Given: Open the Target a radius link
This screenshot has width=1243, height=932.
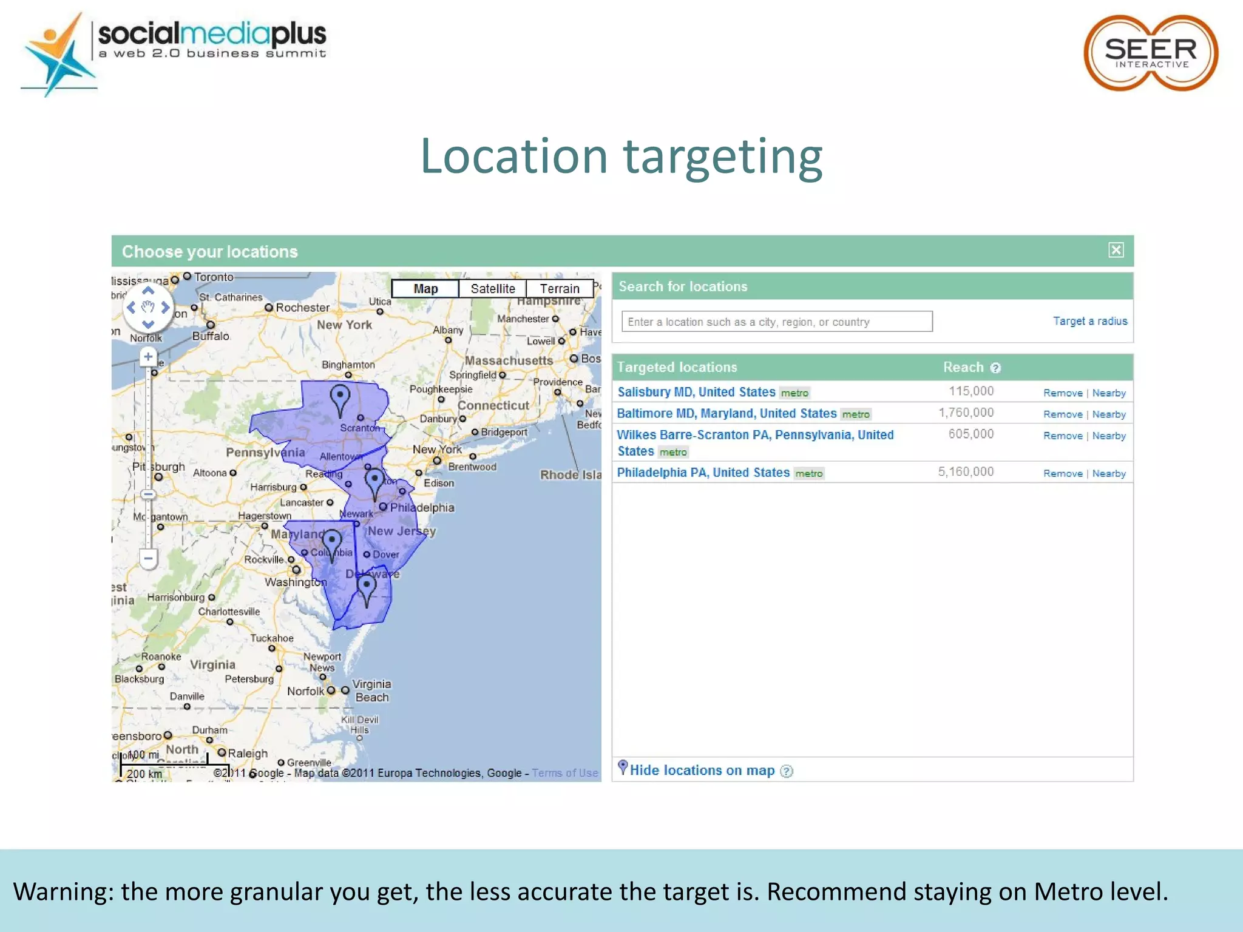Looking at the screenshot, I should coord(1090,321).
